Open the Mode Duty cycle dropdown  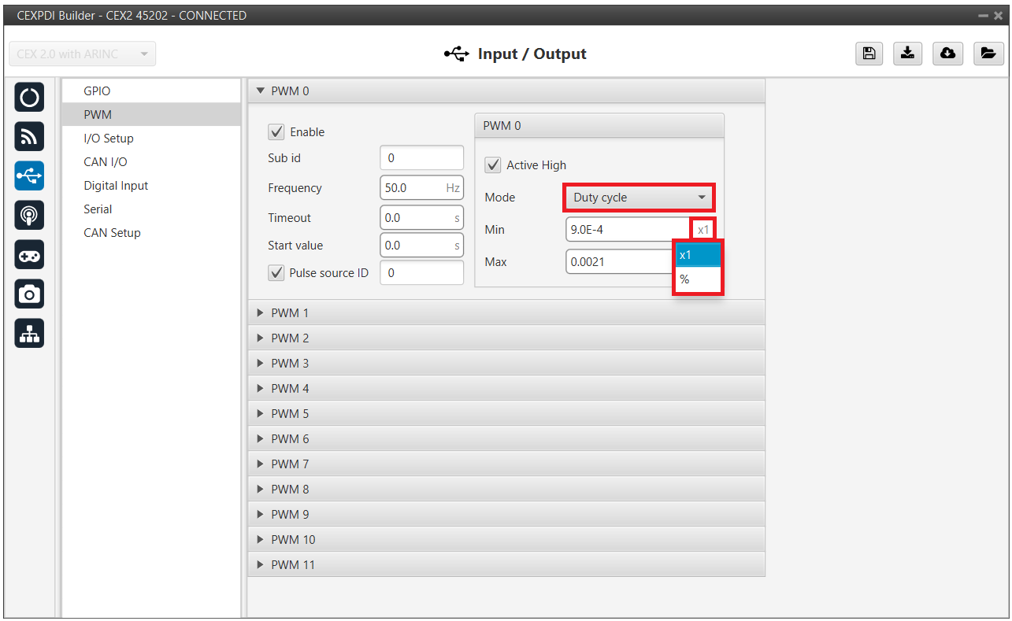pyautogui.click(x=638, y=198)
